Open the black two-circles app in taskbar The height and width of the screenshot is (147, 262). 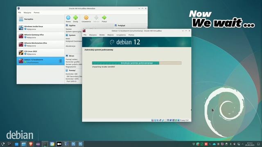pos(59,144)
